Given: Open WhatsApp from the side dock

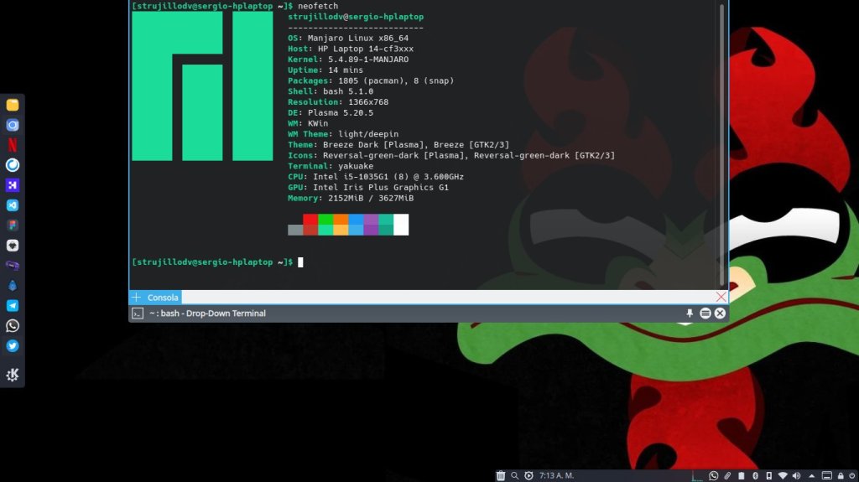Looking at the screenshot, I should click(13, 326).
